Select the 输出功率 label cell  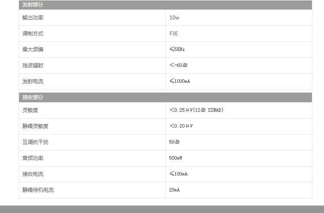coord(33,18)
